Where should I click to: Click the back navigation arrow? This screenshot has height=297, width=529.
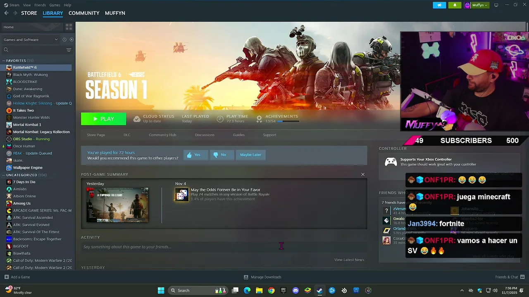[x=6, y=13]
